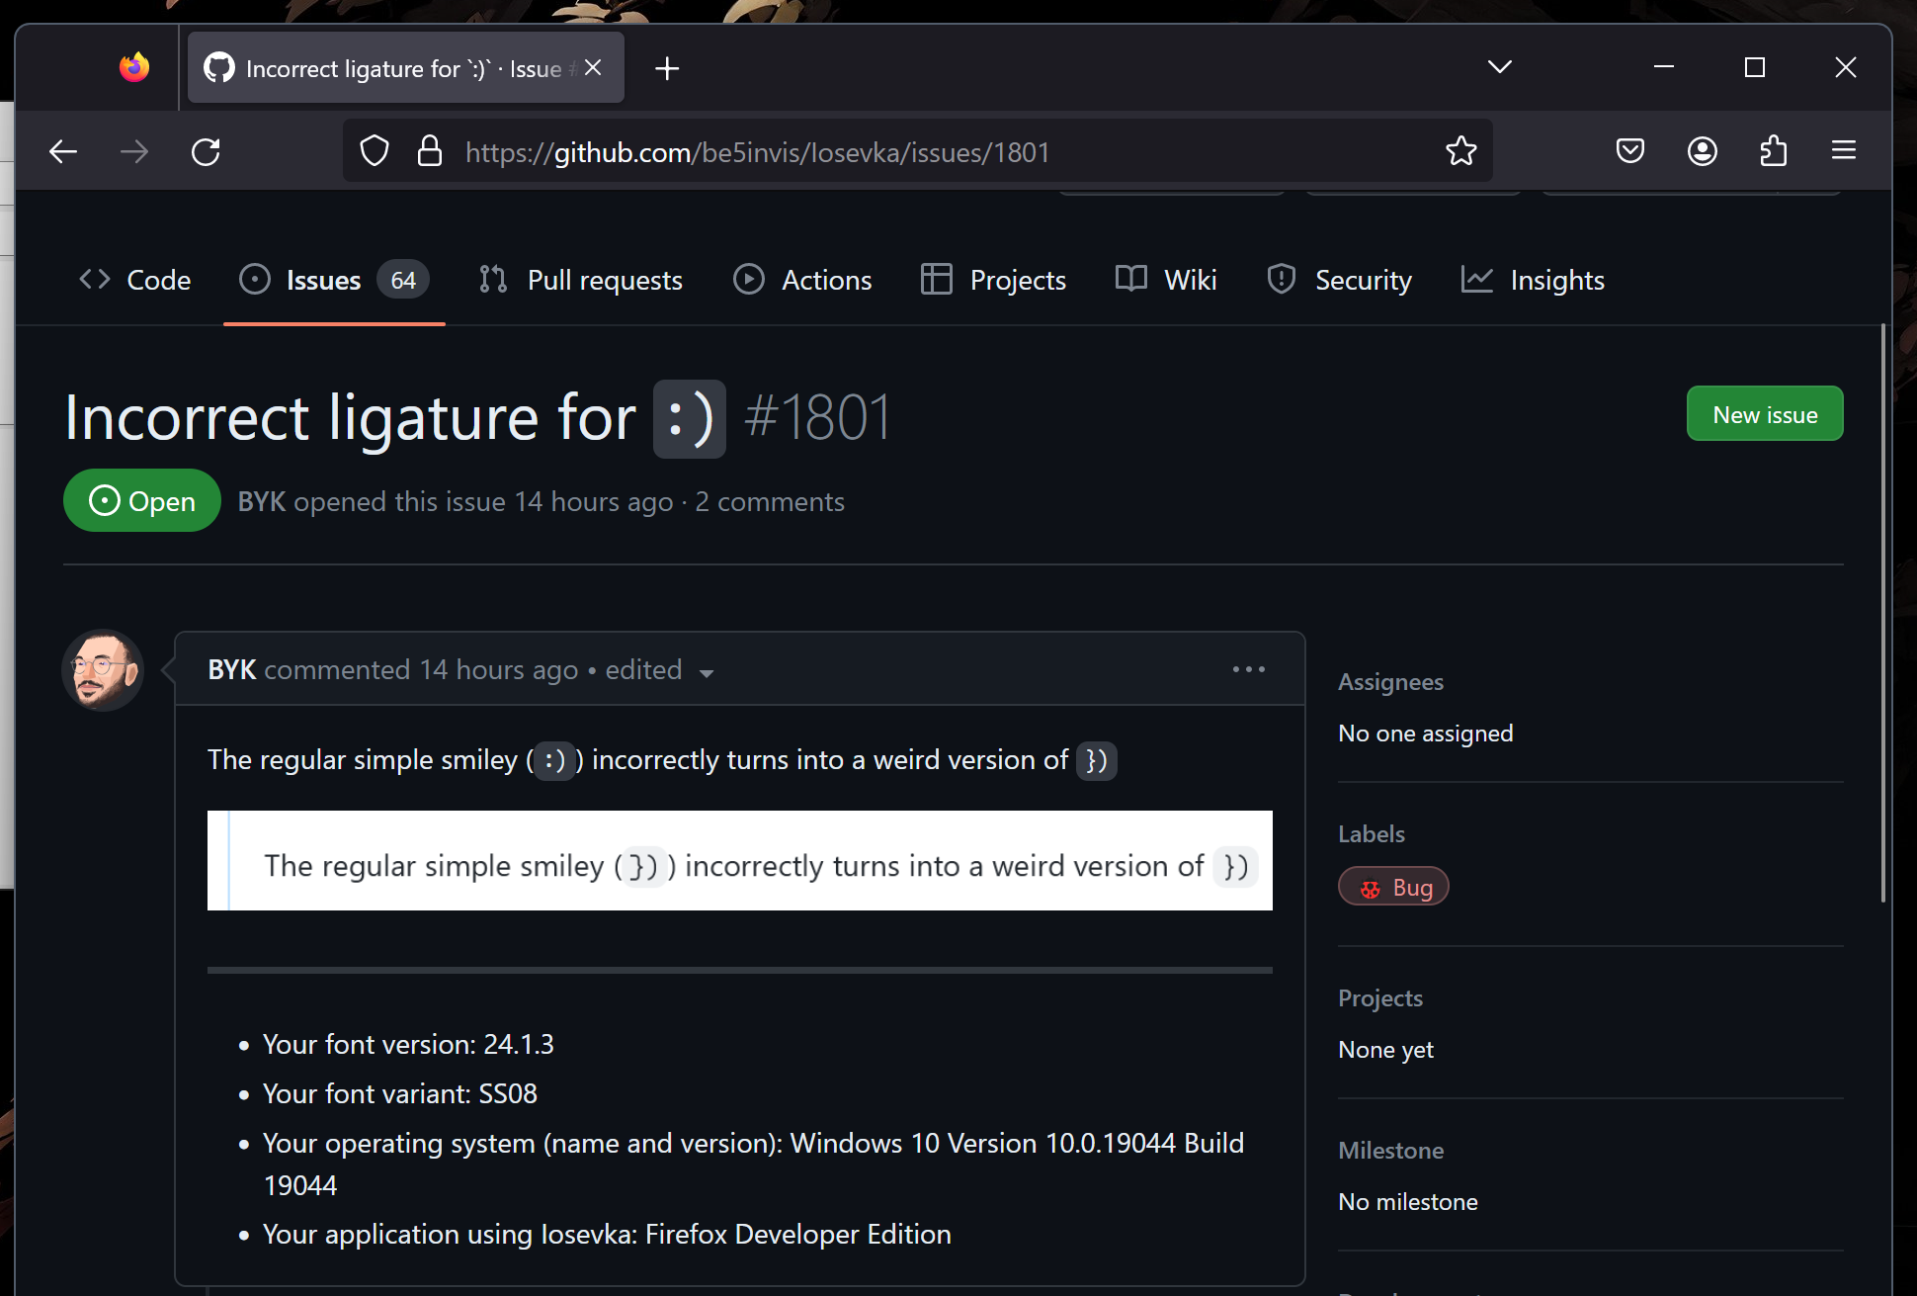
Task: Open the tab list chevron
Action: point(1498,66)
